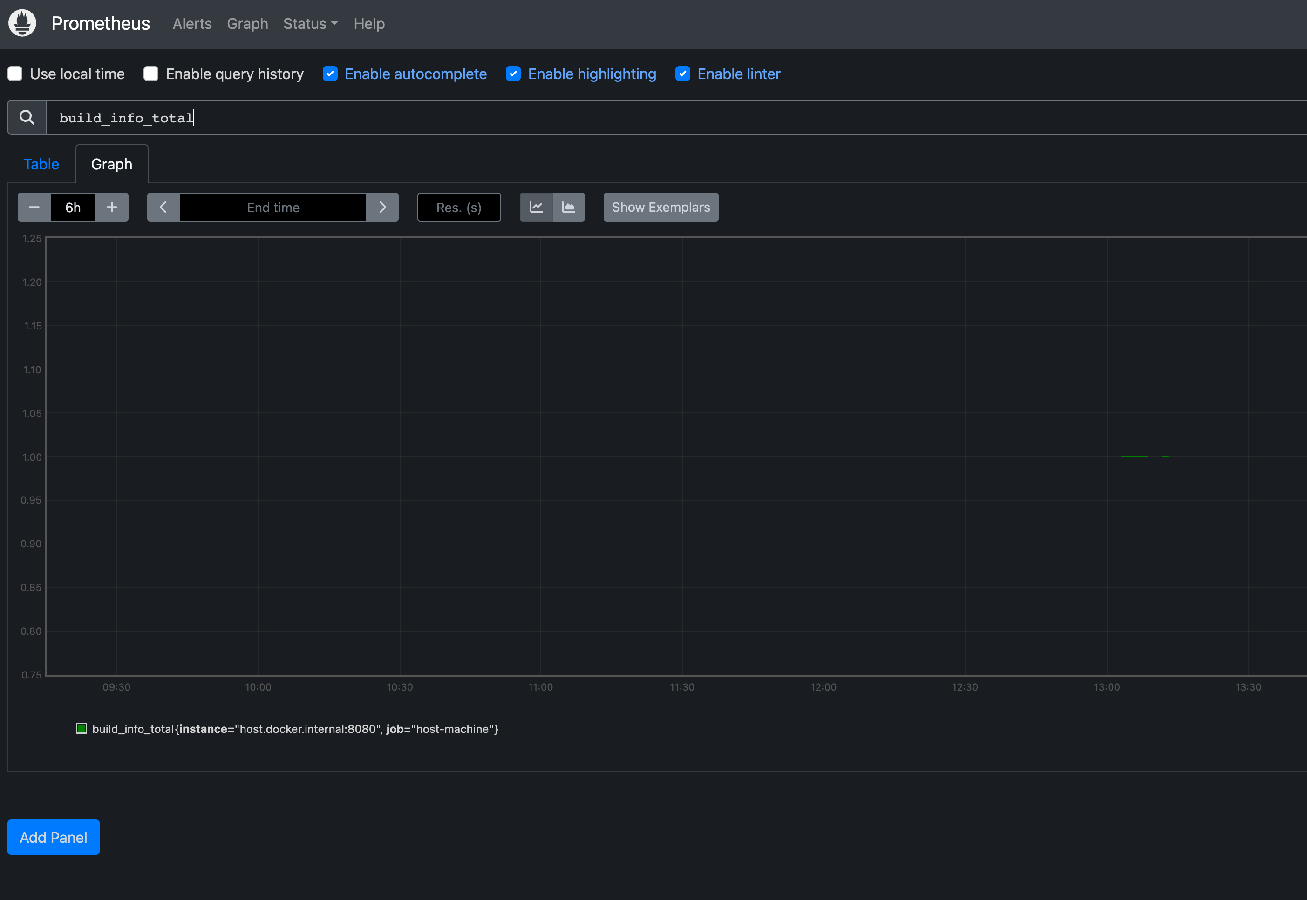Click the search magnifier icon

tap(27, 117)
